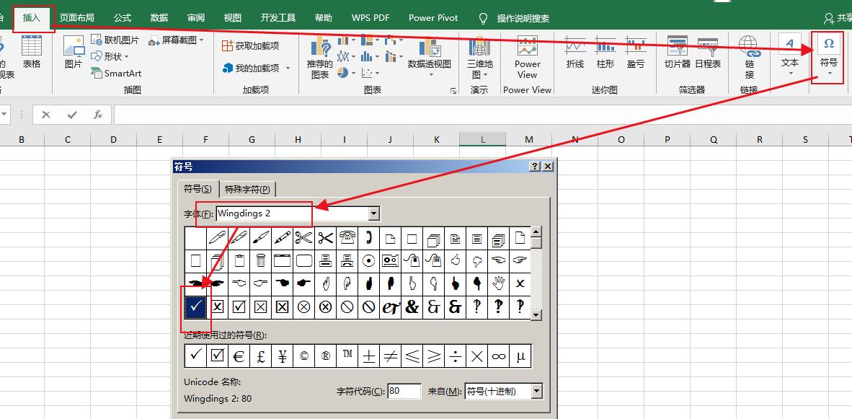Click the character code (字符代码) input field
This screenshot has height=419, width=852.
[404, 392]
